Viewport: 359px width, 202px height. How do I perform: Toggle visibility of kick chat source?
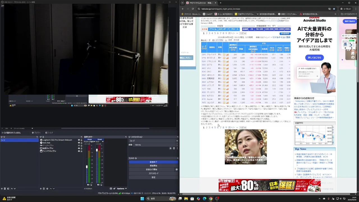(x=79, y=143)
